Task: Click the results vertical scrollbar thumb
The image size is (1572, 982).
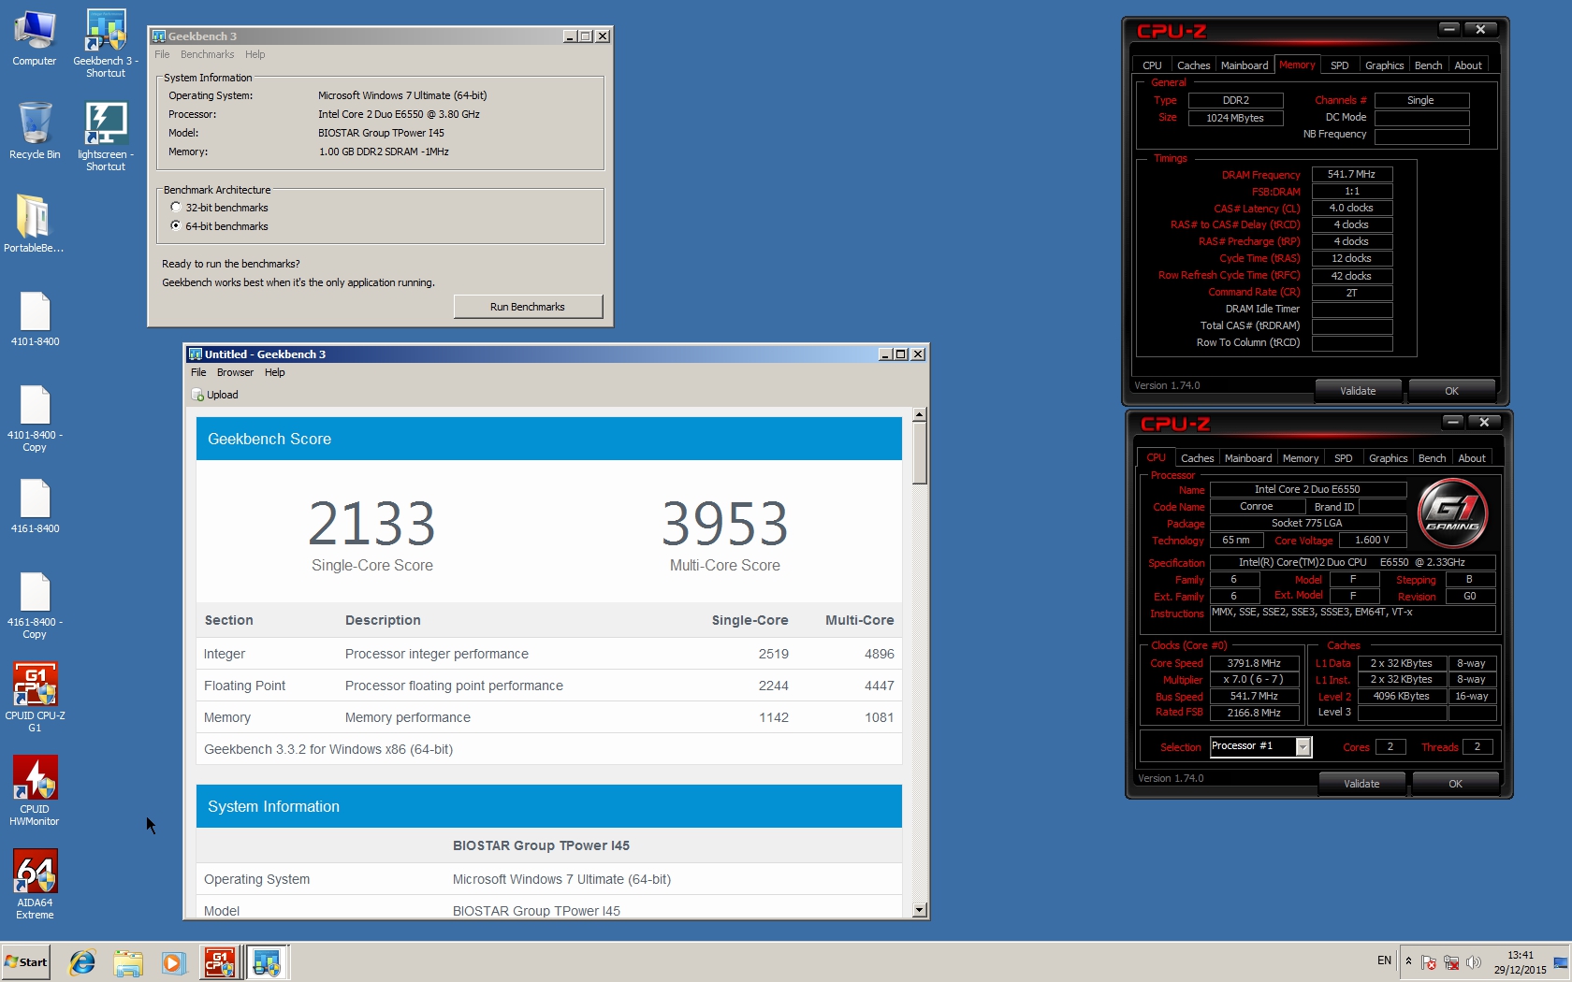Action: tap(919, 454)
